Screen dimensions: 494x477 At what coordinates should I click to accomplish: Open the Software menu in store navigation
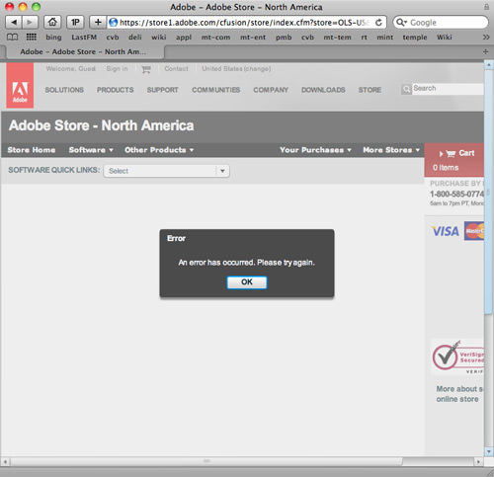coord(91,150)
